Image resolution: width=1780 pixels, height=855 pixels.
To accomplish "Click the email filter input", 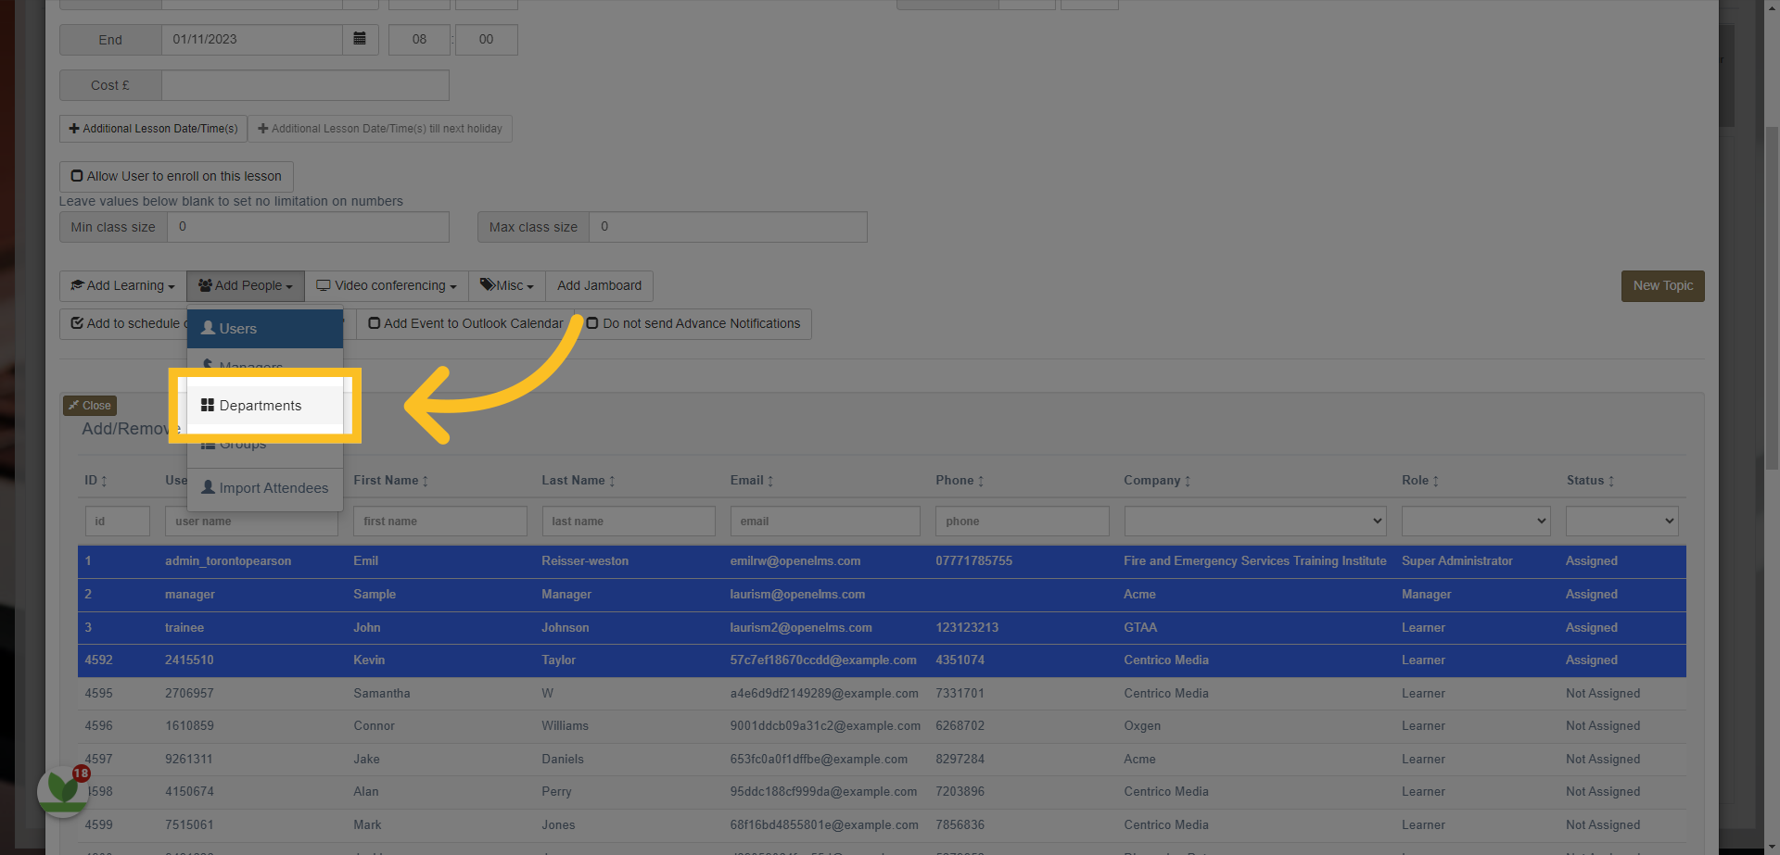I will tap(825, 521).
